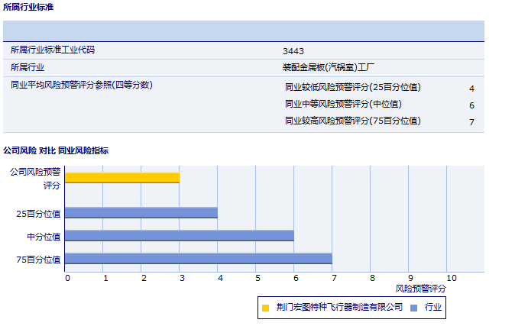515x326 pixels.
Task: Click the 75百分位值 blue bar
Action: click(x=199, y=259)
